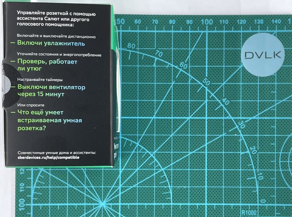Click the heading starting "Управляйте розеткой с помощью"
This screenshot has height=217, width=292.
click(x=56, y=19)
